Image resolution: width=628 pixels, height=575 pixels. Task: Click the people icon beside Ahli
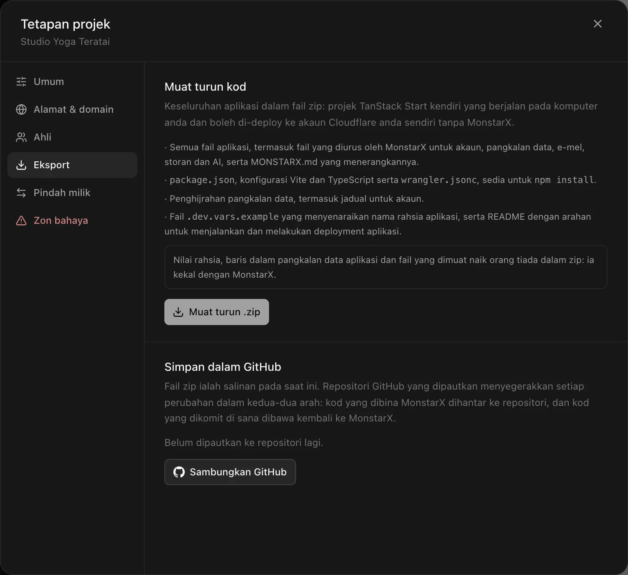pos(21,137)
